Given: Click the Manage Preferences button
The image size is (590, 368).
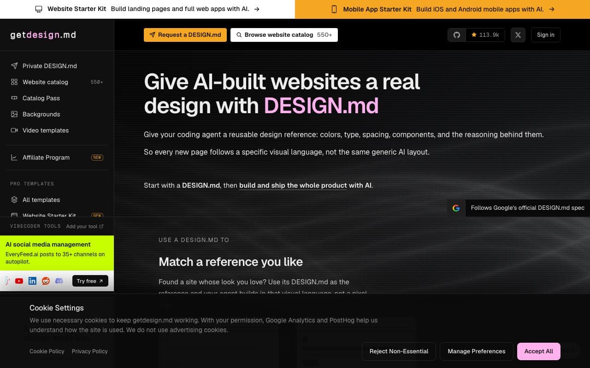Looking at the screenshot, I should coord(477,351).
